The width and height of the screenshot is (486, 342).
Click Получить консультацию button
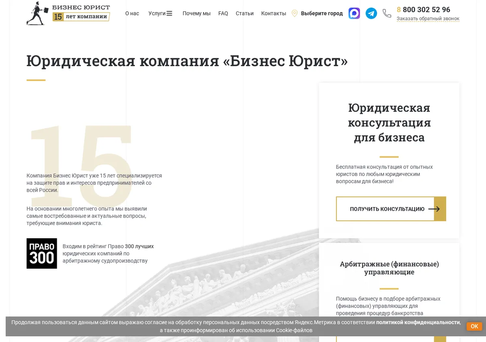click(391, 209)
